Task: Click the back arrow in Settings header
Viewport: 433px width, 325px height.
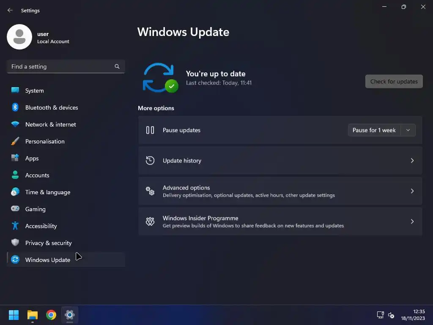Action: click(10, 10)
